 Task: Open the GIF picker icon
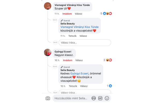[100, 98]
